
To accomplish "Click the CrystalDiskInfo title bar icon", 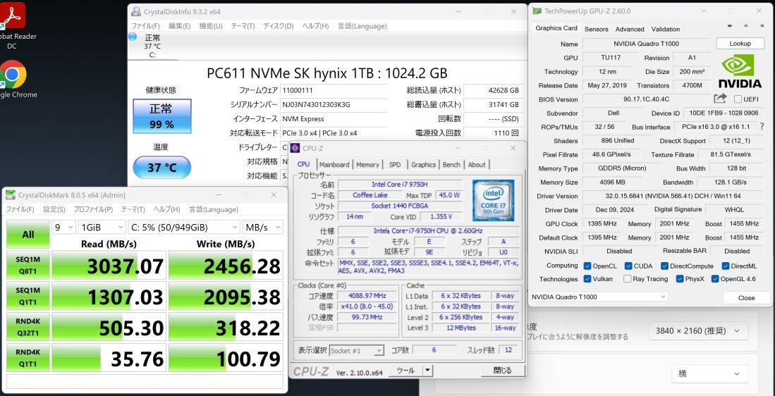I will pos(136,11).
